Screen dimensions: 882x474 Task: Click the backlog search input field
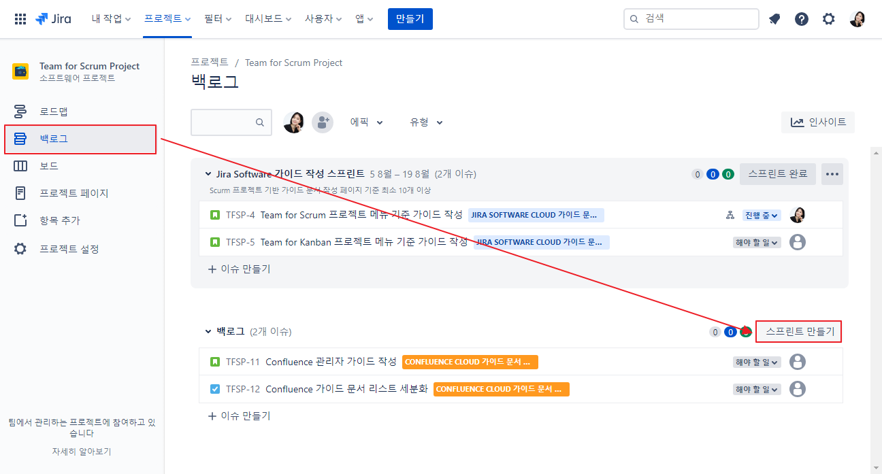pos(225,122)
